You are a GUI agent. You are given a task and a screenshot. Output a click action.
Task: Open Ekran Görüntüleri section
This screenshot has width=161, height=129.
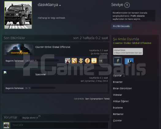click(122, 88)
